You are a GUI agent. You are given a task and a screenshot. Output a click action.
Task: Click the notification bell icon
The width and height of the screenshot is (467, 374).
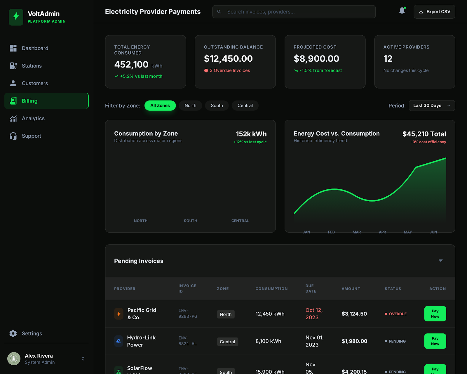coord(402,11)
